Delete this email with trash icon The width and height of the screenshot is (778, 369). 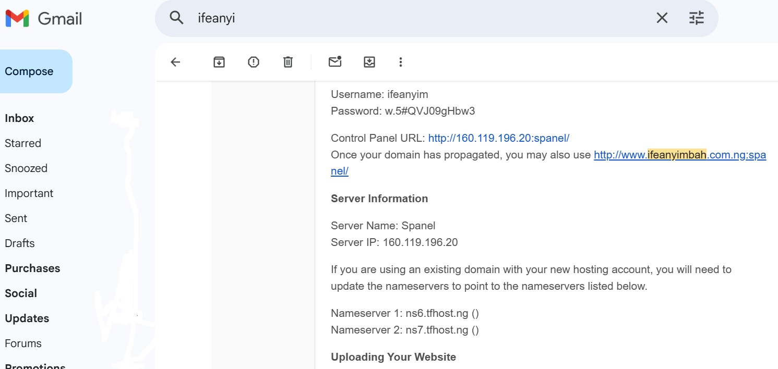288,62
